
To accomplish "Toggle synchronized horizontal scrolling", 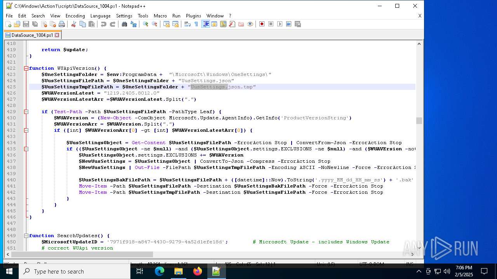I will tap(176, 24).
